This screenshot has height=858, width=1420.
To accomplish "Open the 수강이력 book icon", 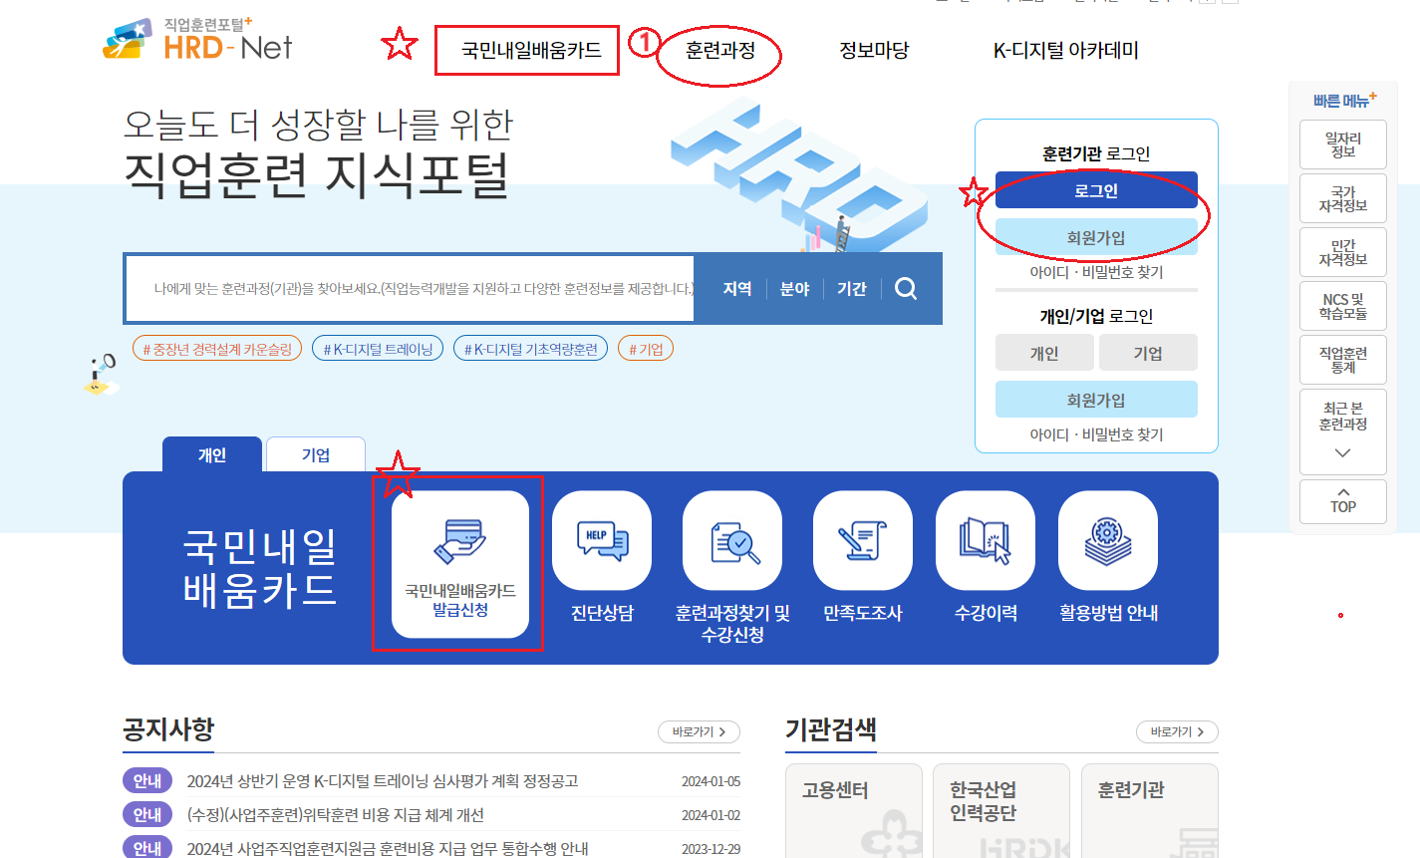I will tap(986, 540).
